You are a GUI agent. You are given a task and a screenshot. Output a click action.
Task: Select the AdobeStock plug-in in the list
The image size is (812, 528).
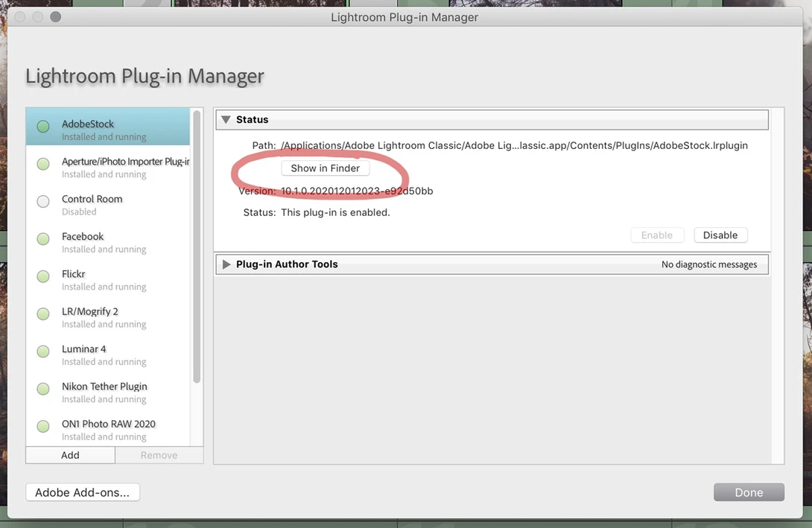(x=108, y=127)
